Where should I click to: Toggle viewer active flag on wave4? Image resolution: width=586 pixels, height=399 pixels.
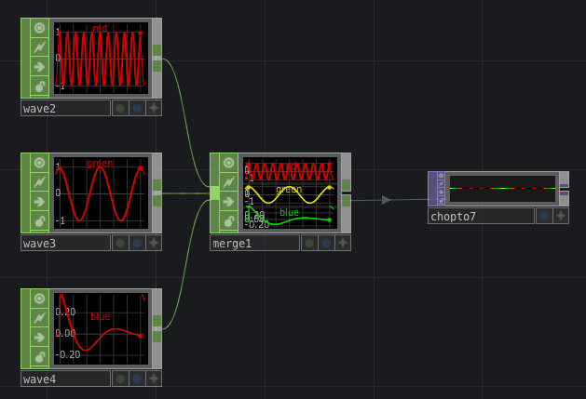point(40,299)
